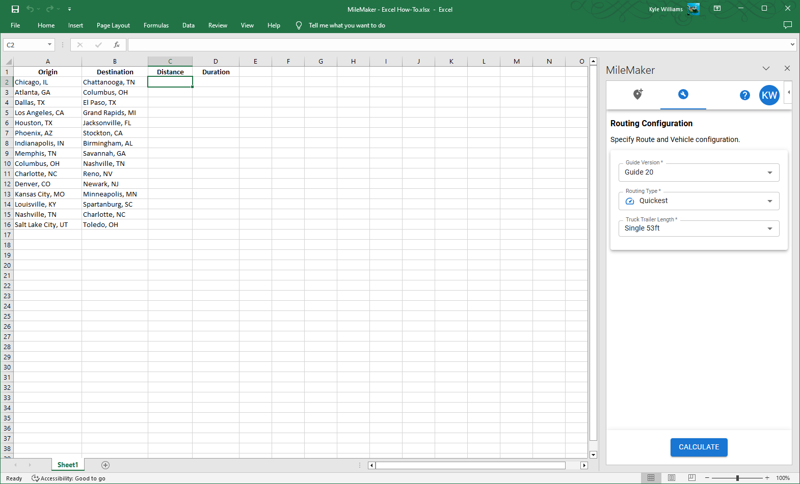Open the View ribbon tab

(247, 25)
